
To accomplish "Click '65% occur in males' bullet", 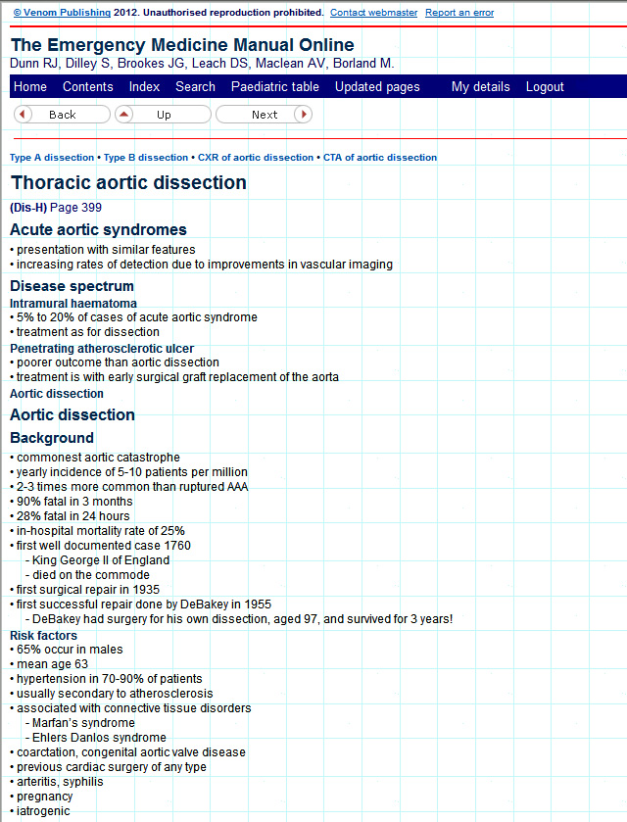I will (x=66, y=649).
